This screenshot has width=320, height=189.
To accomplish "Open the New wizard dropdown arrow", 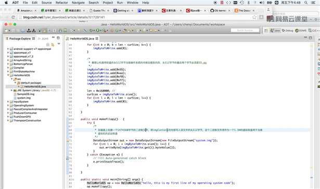I will (9, 31).
